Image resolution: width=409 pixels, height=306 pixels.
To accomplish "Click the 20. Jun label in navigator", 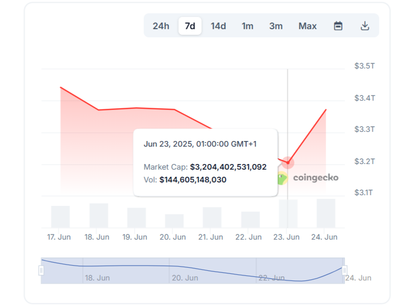I will [x=185, y=278].
